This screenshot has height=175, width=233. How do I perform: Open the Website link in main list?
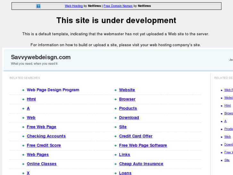(127, 90)
